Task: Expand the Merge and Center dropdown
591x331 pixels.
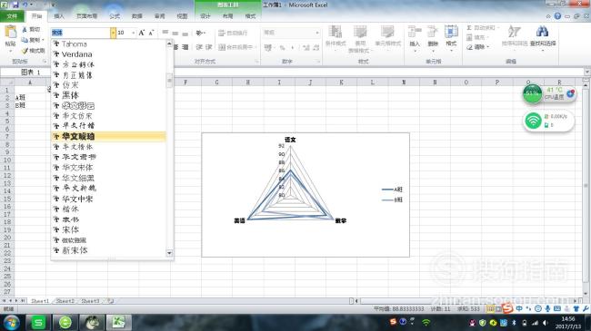Action: tap(255, 47)
